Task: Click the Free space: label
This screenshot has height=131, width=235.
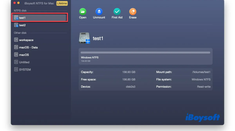Action: pos(89,79)
